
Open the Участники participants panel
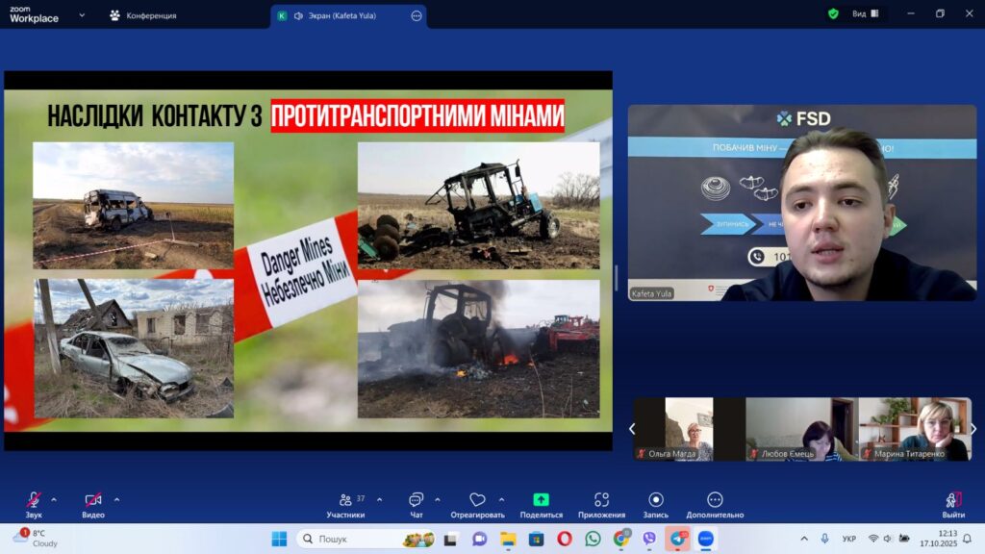pyautogui.click(x=345, y=502)
